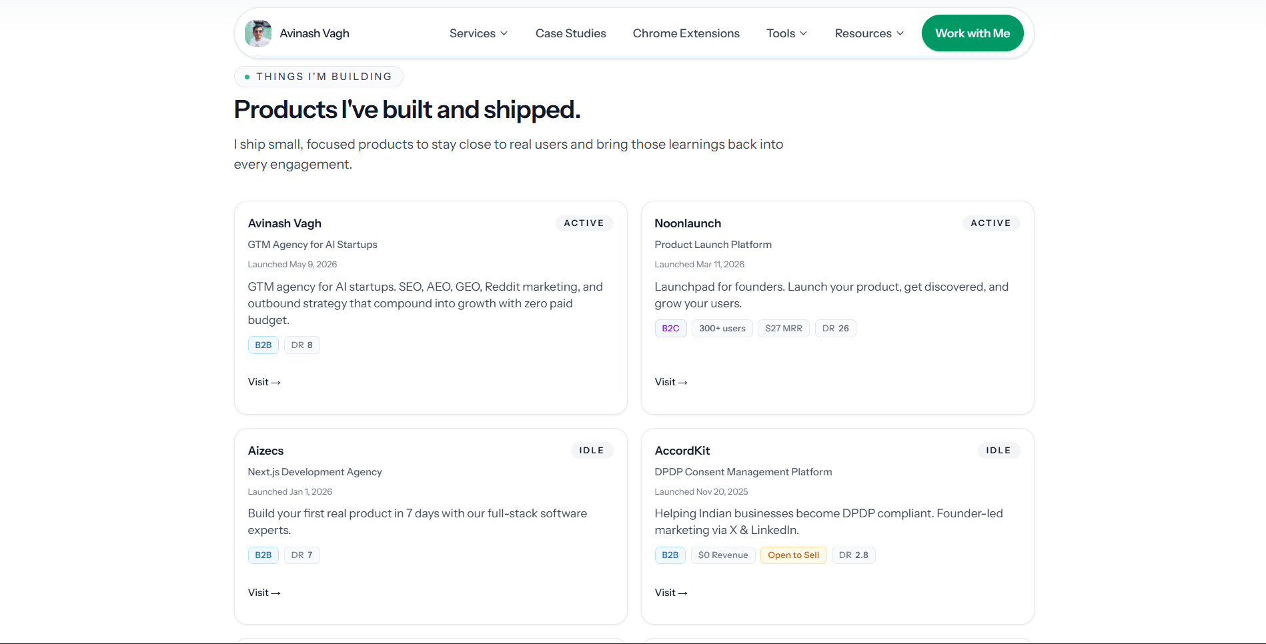The image size is (1266, 644).
Task: Click the Launched Jan 1, 2026 date
Action: (x=289, y=492)
